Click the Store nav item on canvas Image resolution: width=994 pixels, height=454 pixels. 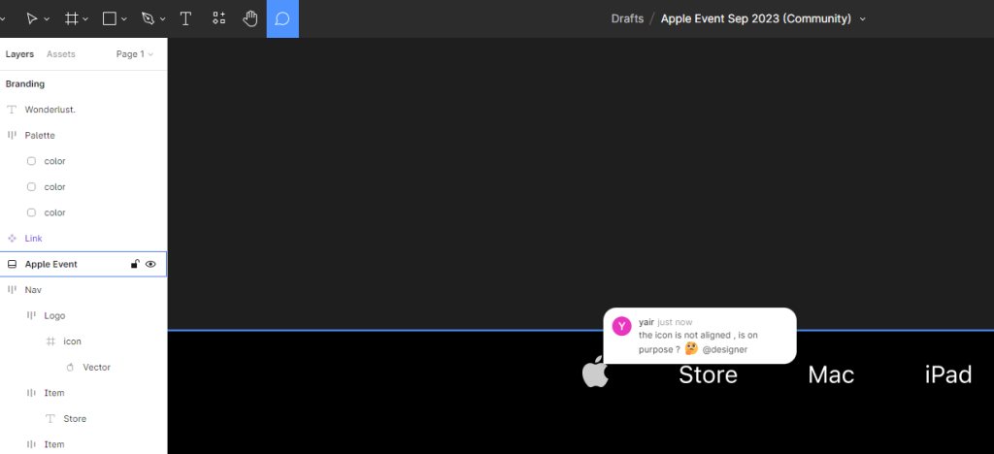tap(708, 374)
